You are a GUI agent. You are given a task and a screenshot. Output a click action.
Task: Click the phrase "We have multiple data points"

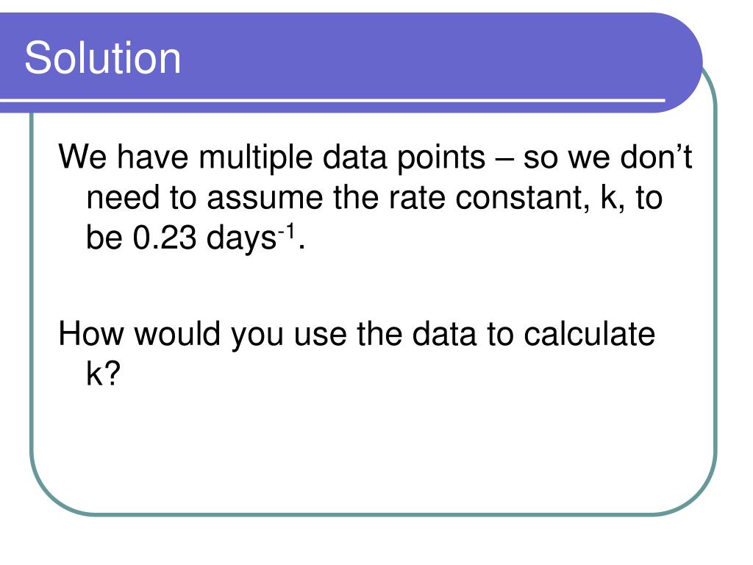(x=272, y=157)
